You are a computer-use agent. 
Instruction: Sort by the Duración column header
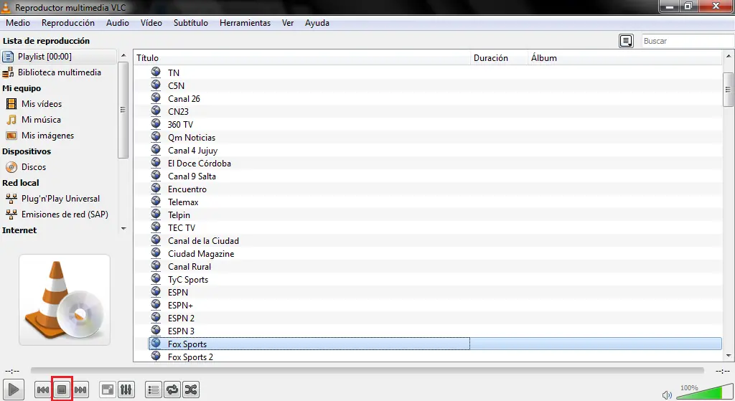pyautogui.click(x=500, y=58)
